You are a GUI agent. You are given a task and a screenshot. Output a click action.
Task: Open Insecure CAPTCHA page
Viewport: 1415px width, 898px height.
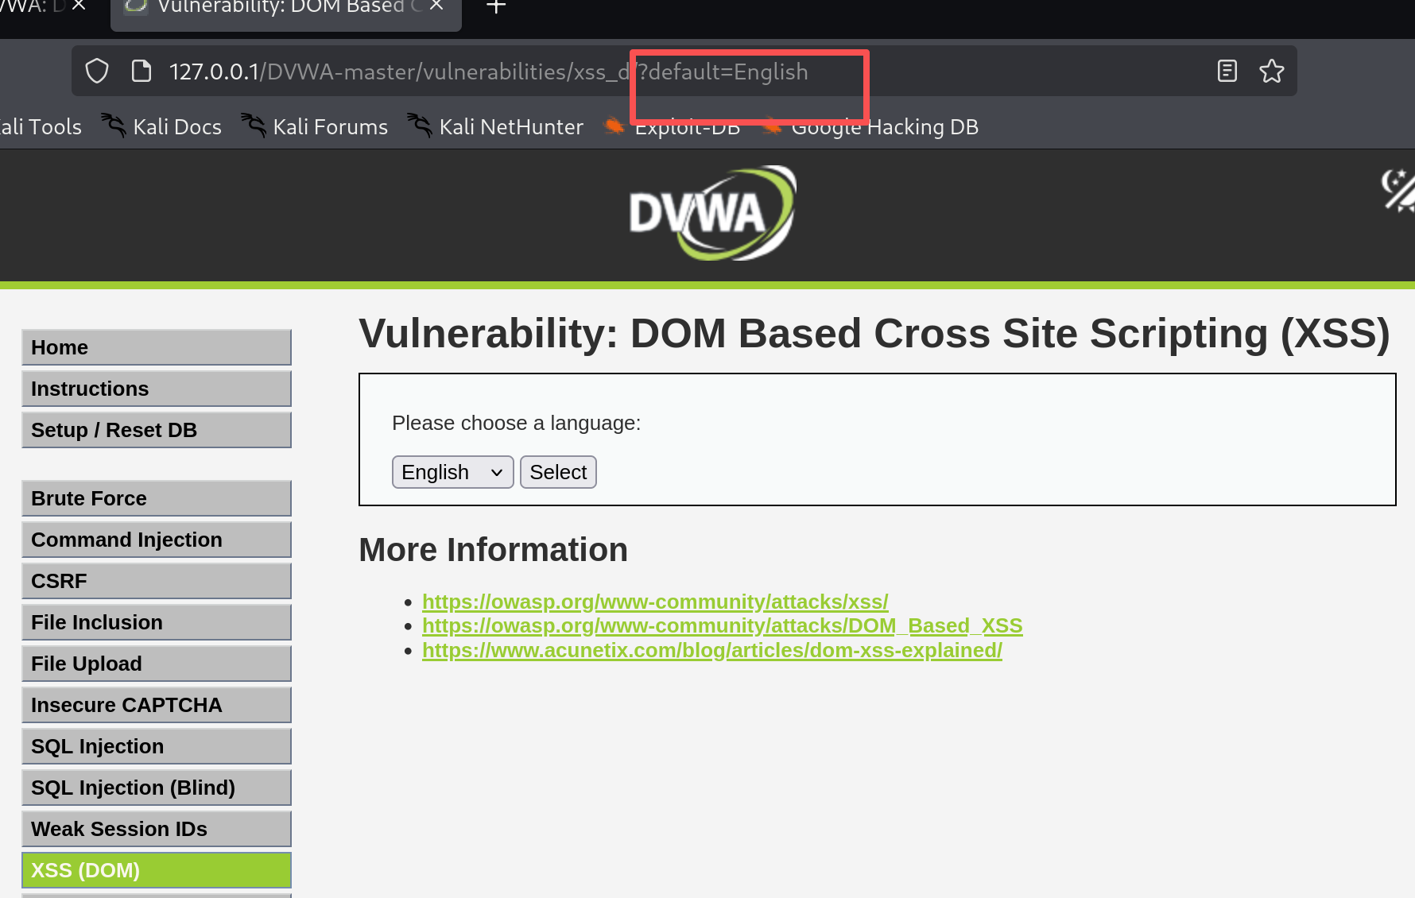coord(157,705)
